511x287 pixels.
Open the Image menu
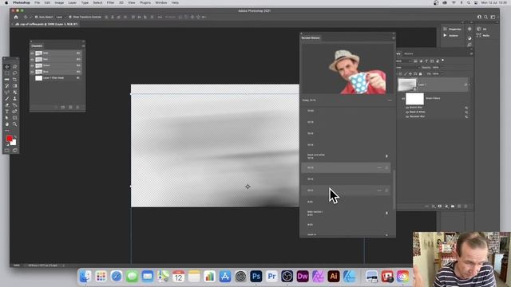[x=59, y=2]
